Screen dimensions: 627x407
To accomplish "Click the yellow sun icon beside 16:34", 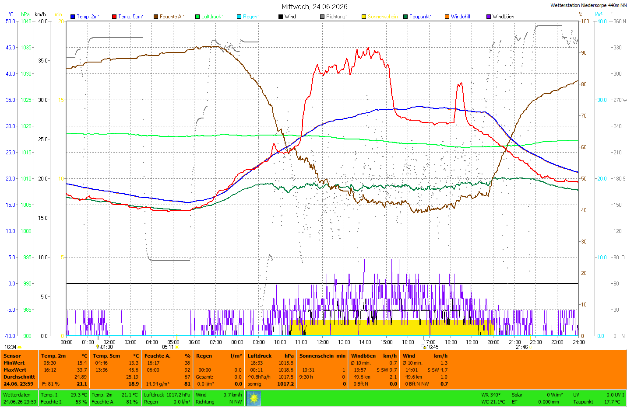I will pos(20,347).
